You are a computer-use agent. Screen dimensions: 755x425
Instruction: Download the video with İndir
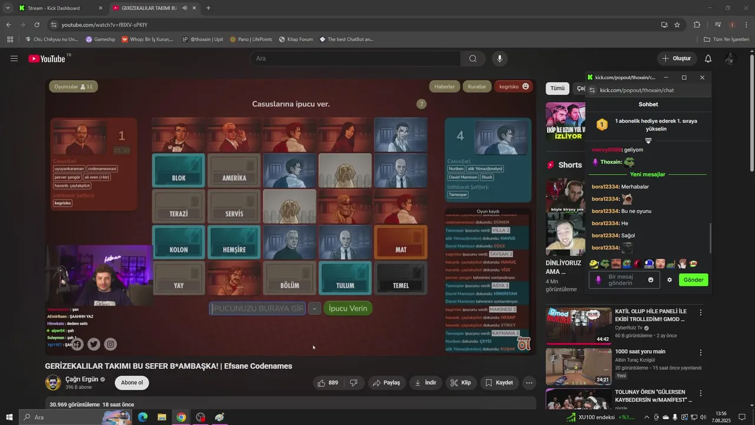[x=425, y=382]
